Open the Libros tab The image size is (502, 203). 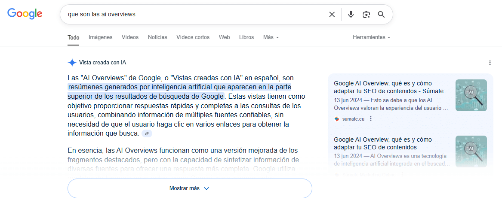tap(246, 37)
